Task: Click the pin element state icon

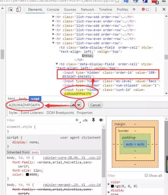Action: click(x=93, y=120)
